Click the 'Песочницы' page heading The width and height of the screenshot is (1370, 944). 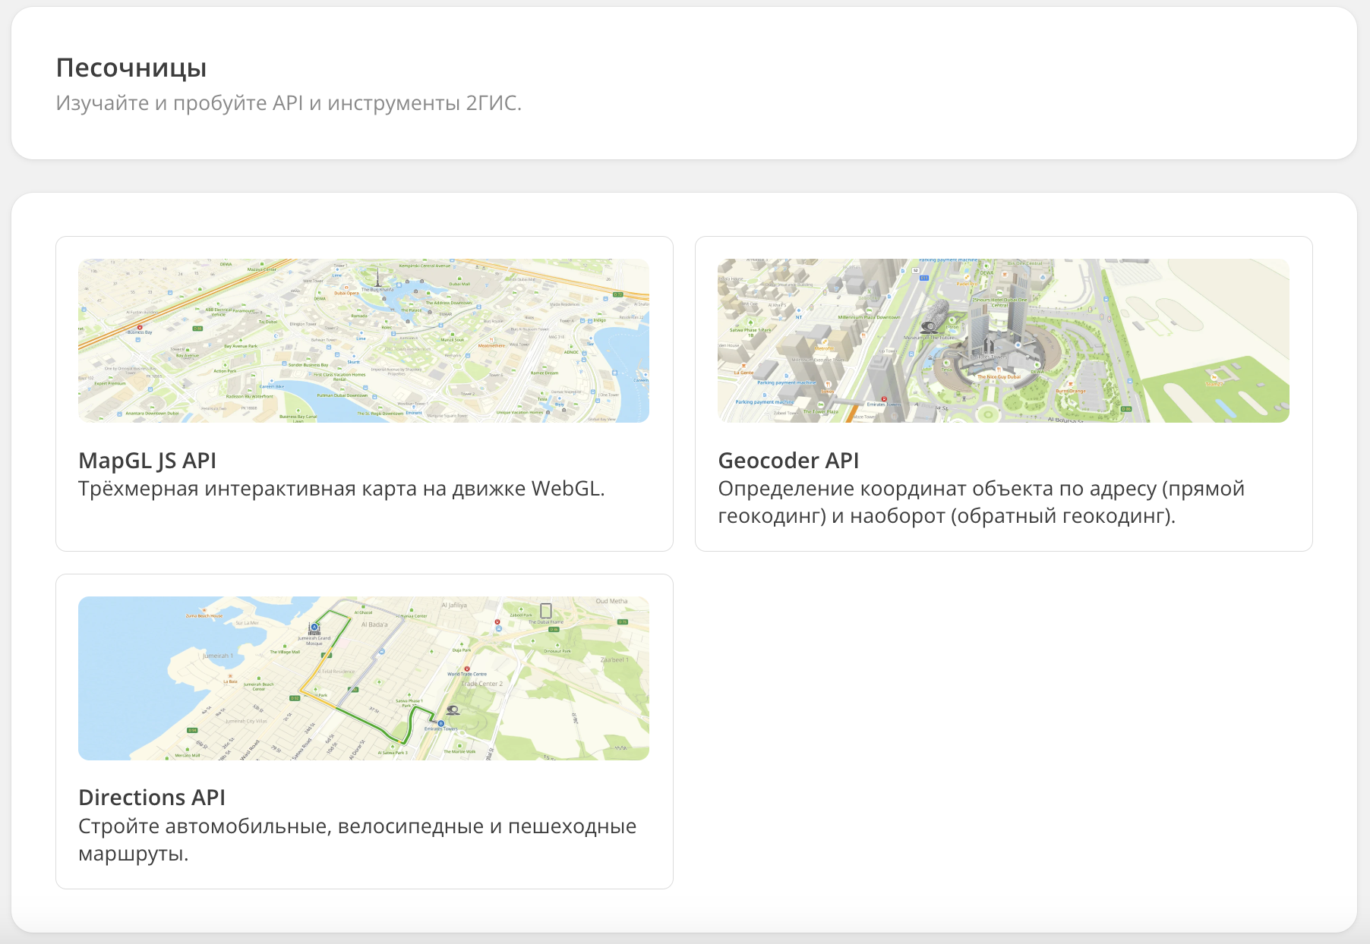(131, 68)
